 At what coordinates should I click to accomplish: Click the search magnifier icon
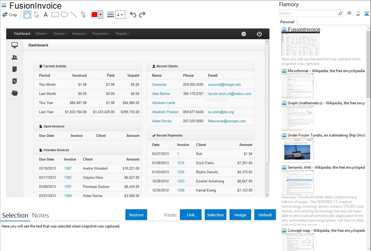pos(340,13)
